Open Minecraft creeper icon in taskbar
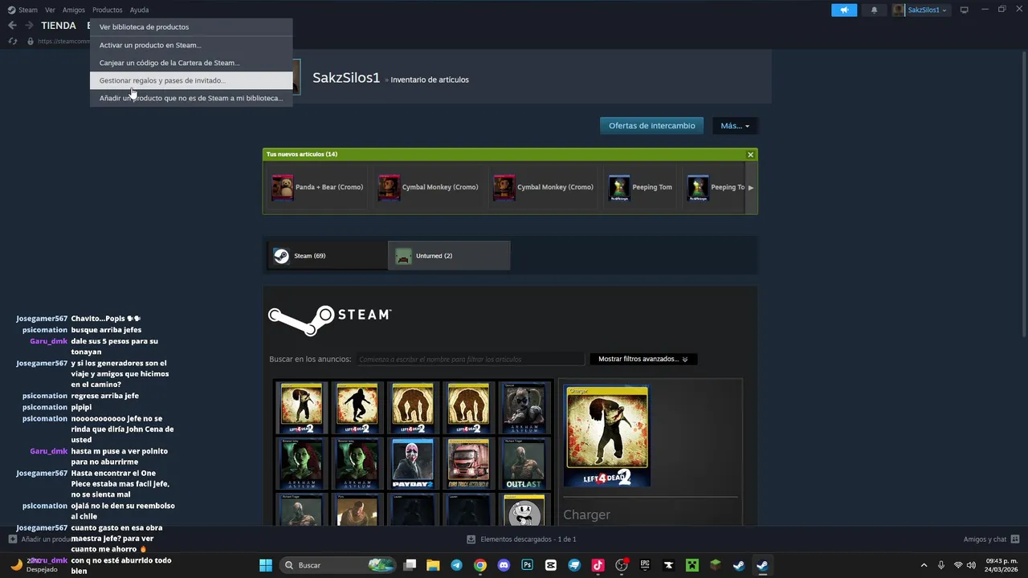The width and height of the screenshot is (1028, 578). 691,565
